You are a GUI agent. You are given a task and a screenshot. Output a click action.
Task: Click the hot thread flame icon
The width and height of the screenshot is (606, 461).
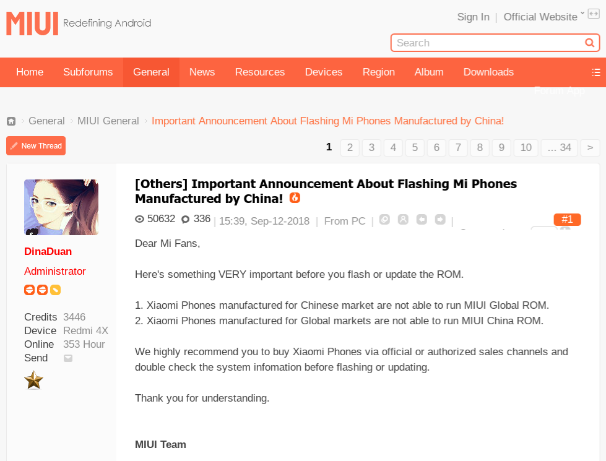pos(295,198)
